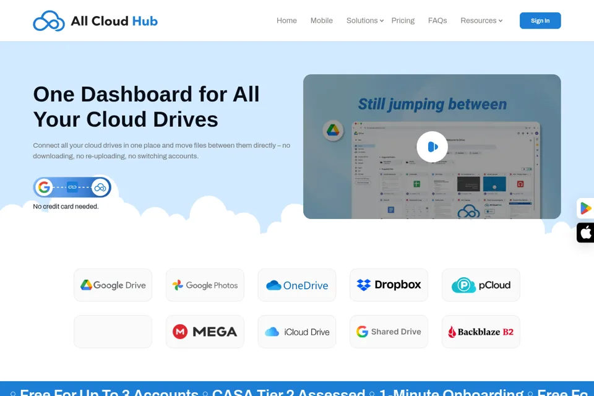Open the Backblaze B2 card

point(481,332)
